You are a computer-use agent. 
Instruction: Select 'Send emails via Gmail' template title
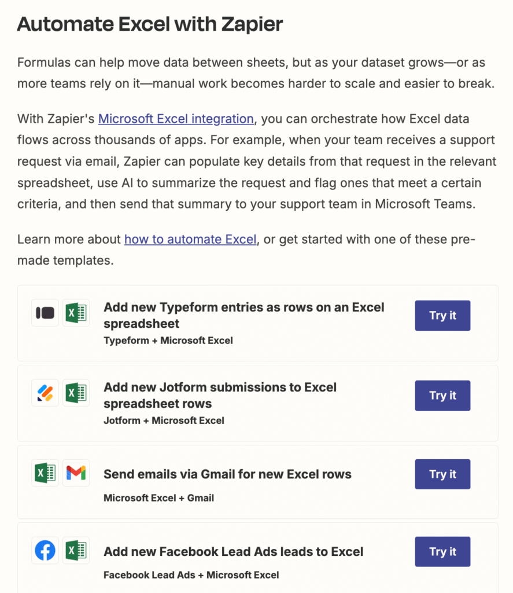click(227, 474)
